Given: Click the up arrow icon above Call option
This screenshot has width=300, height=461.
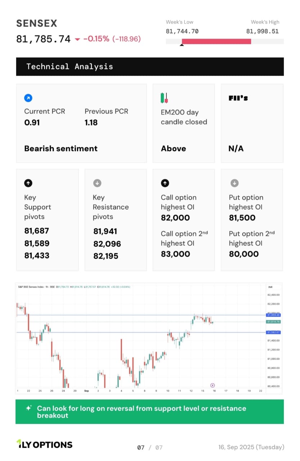Looking at the screenshot, I should [165, 183].
